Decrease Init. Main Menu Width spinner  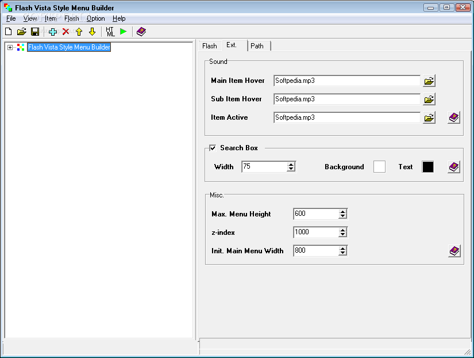point(342,253)
